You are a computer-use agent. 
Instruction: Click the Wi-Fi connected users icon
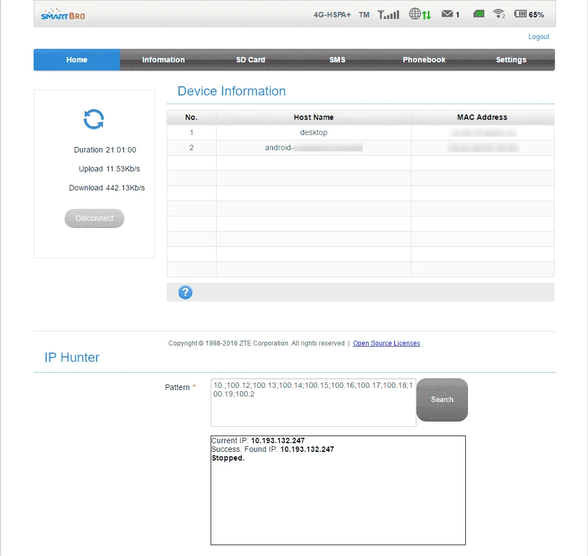click(499, 14)
